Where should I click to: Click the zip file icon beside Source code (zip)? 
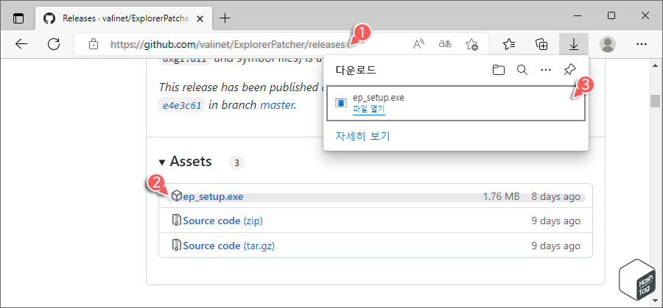177,221
